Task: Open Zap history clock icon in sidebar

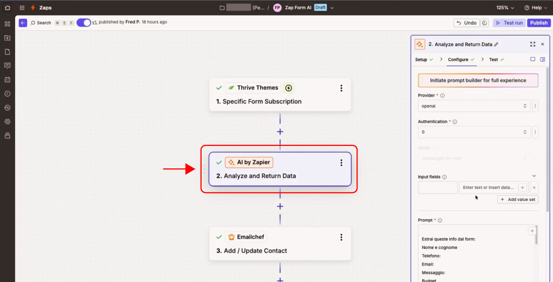Action: click(7, 93)
